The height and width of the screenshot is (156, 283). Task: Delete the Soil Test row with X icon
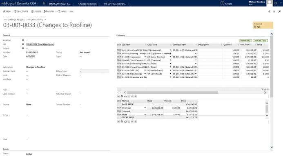coord(120,70)
